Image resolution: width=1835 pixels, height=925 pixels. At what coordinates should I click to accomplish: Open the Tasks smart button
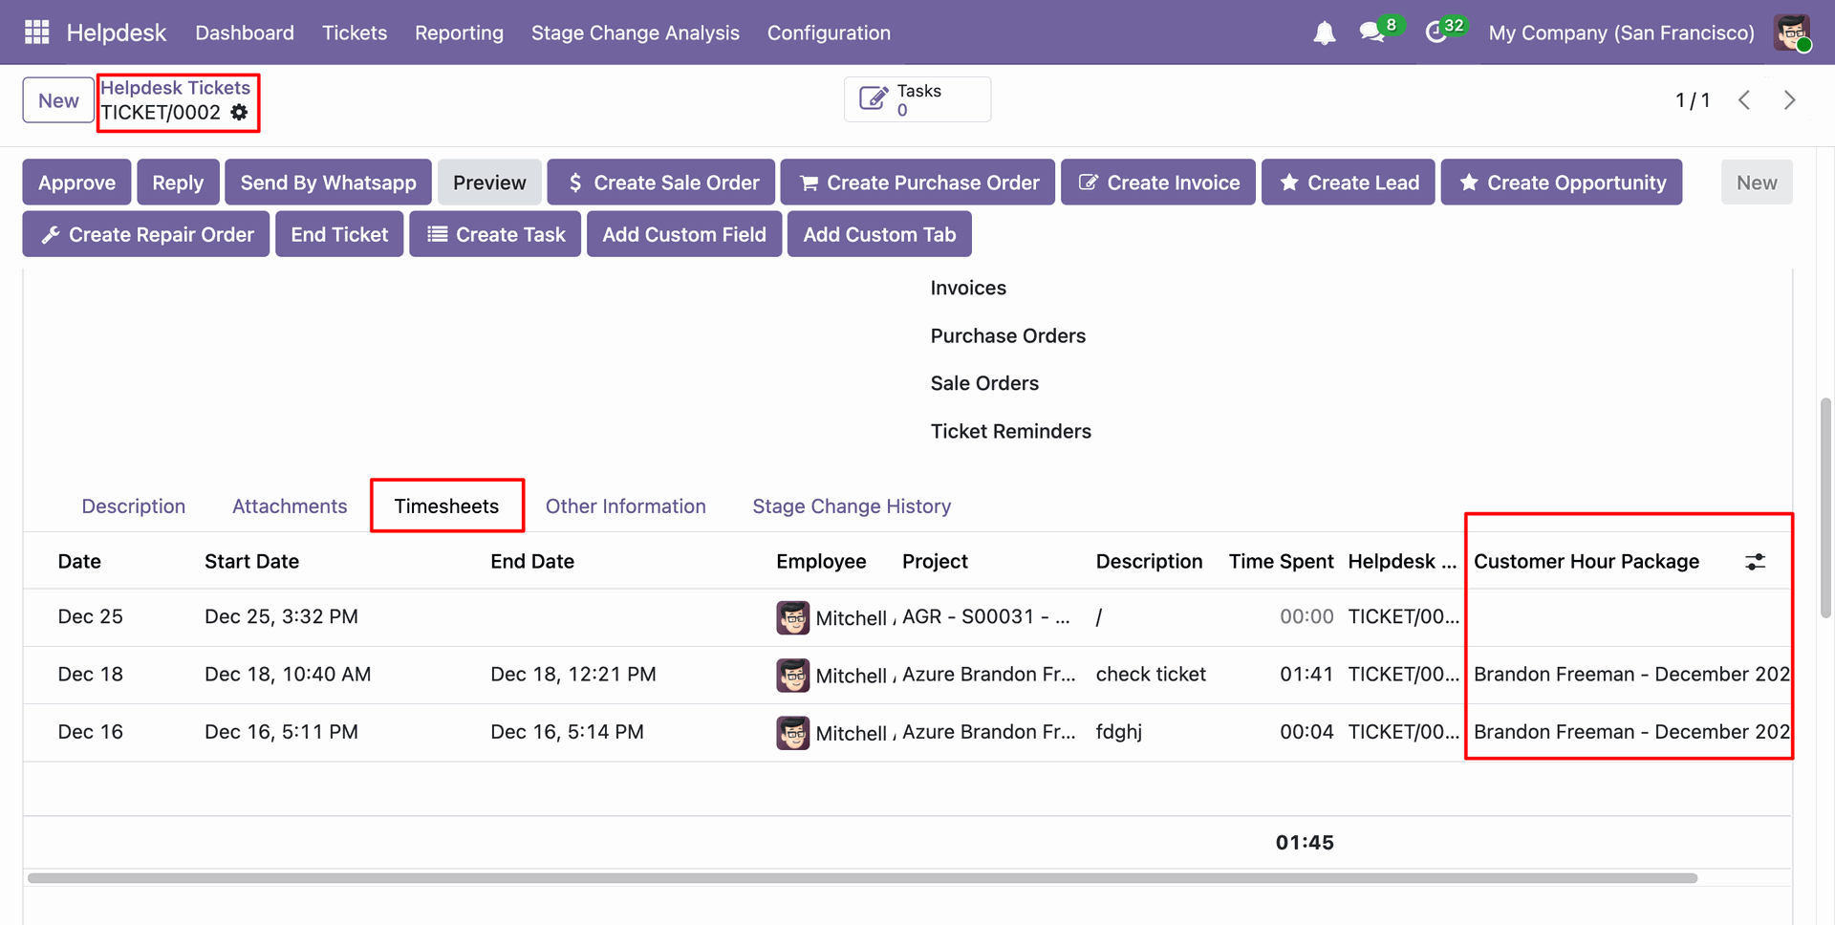point(917,100)
